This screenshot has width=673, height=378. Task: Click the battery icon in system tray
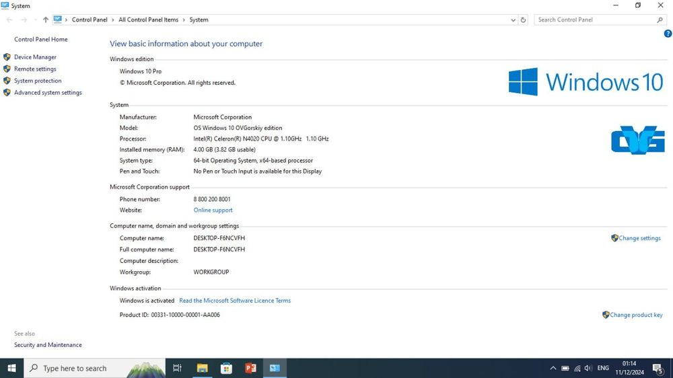pos(565,368)
